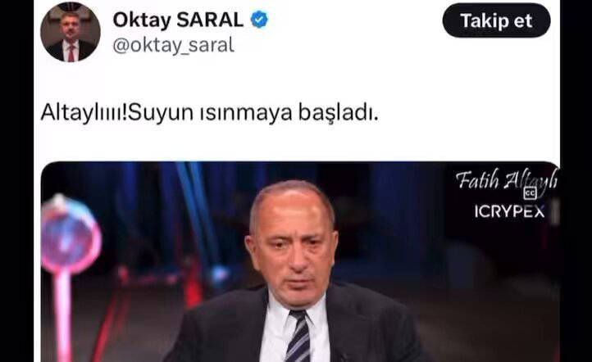
Task: Click the man's striped tie in video
Action: click(298, 336)
